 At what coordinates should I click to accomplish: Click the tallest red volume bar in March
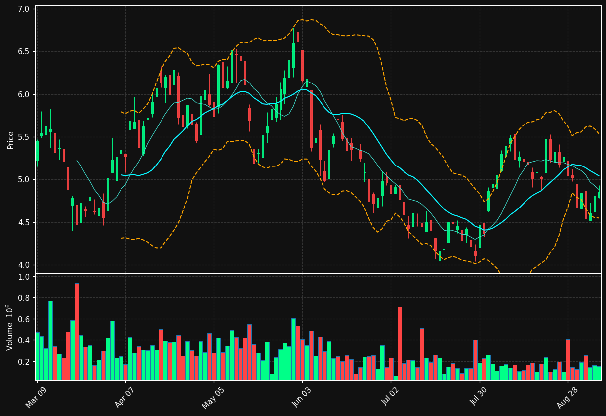click(77, 332)
